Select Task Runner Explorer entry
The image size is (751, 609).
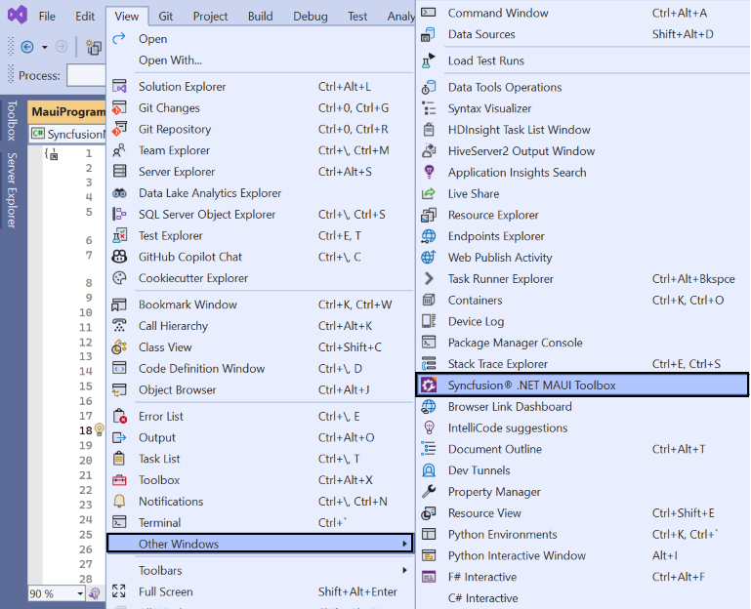[x=582, y=279]
